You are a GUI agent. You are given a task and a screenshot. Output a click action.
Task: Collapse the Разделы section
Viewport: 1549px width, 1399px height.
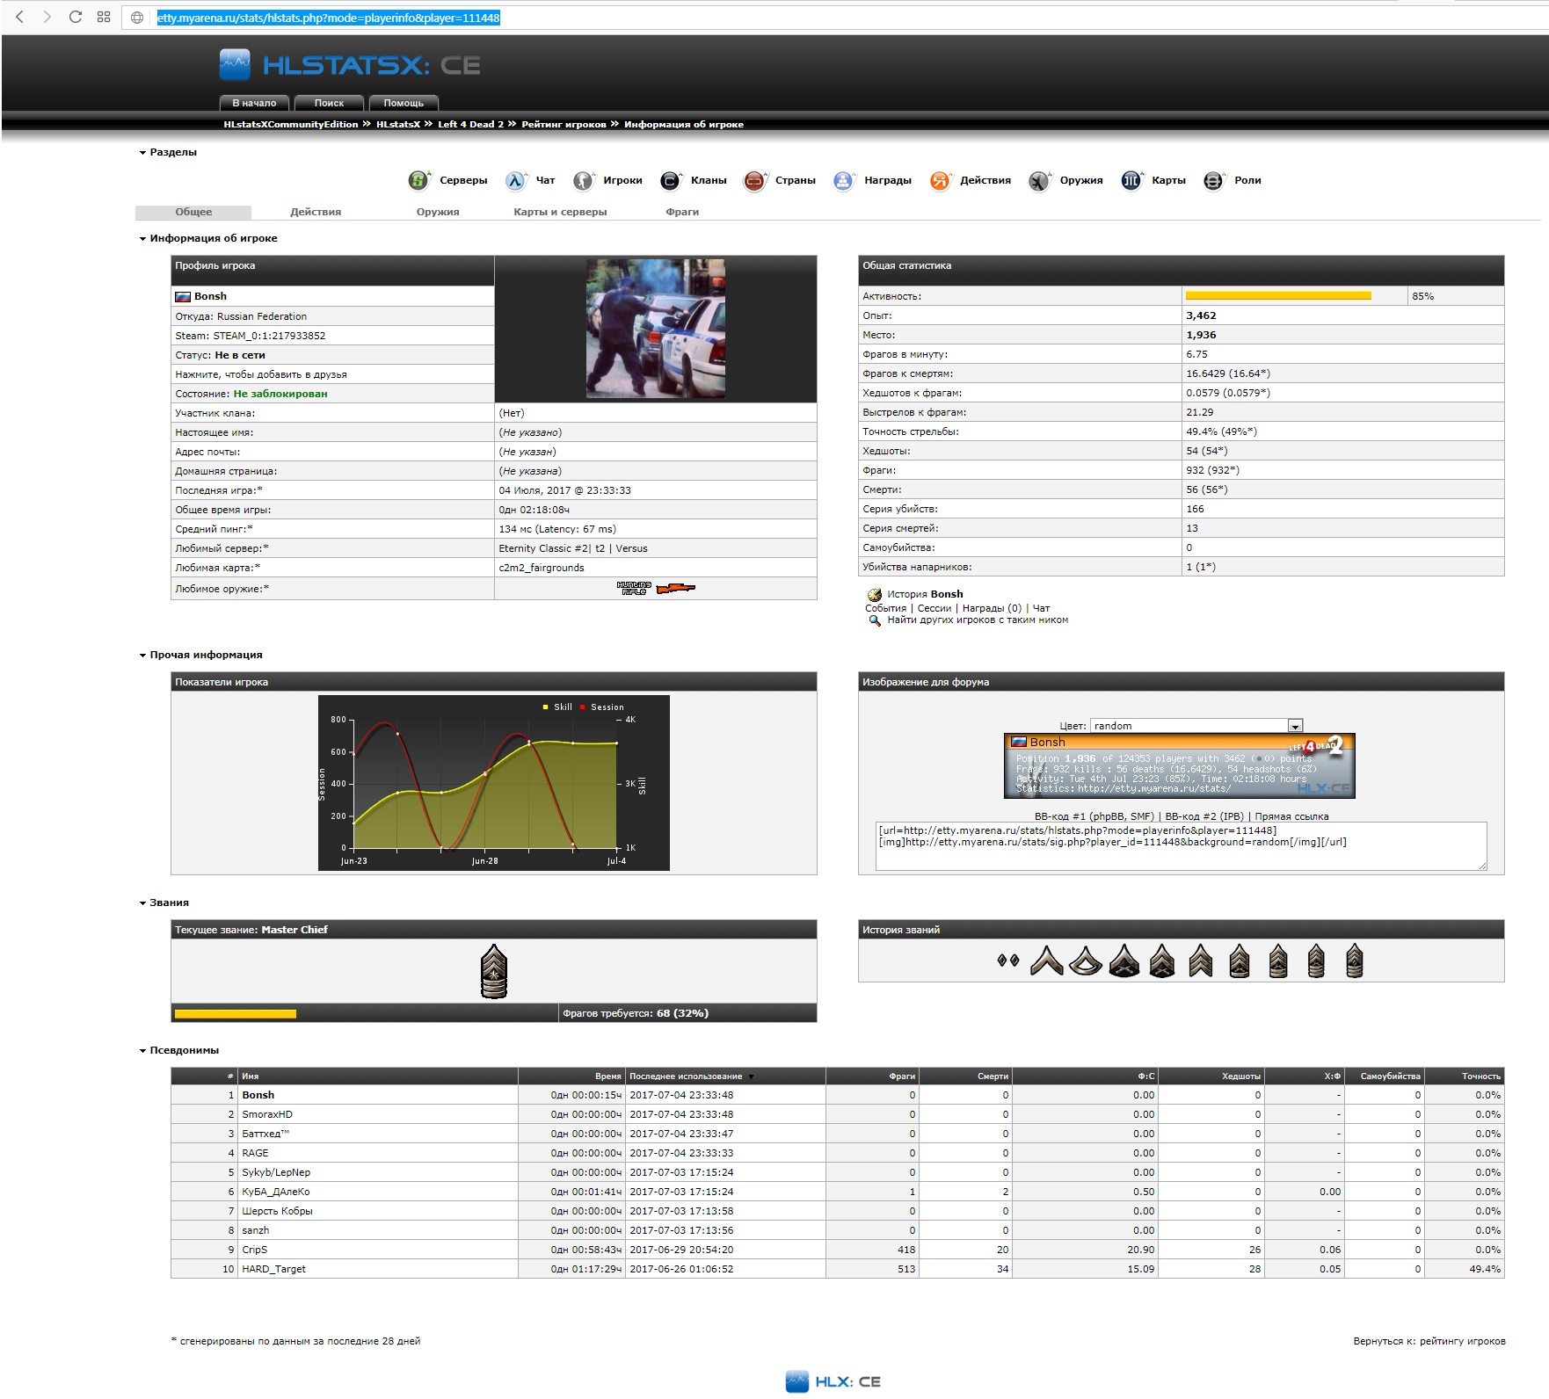point(142,153)
